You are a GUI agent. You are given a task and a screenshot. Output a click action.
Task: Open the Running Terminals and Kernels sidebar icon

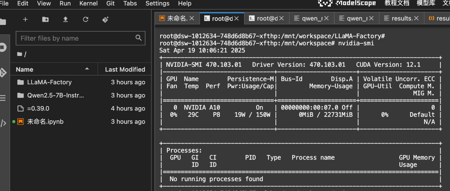(x=3, y=47)
